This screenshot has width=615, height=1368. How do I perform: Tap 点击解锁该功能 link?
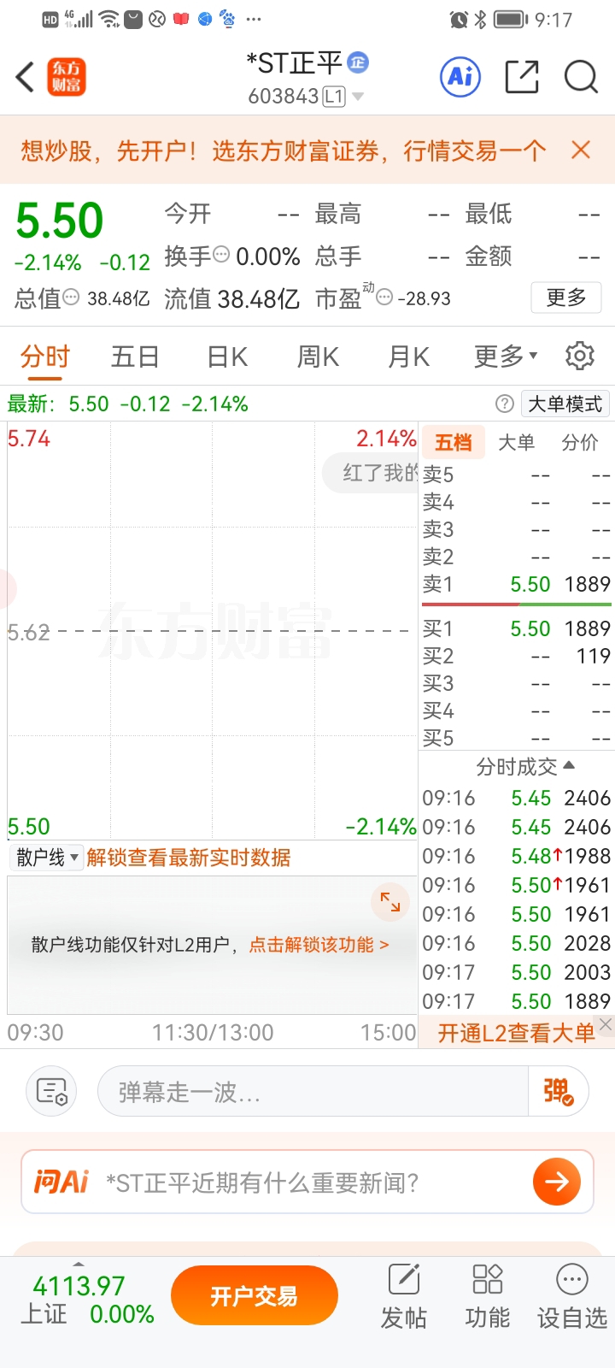[319, 945]
